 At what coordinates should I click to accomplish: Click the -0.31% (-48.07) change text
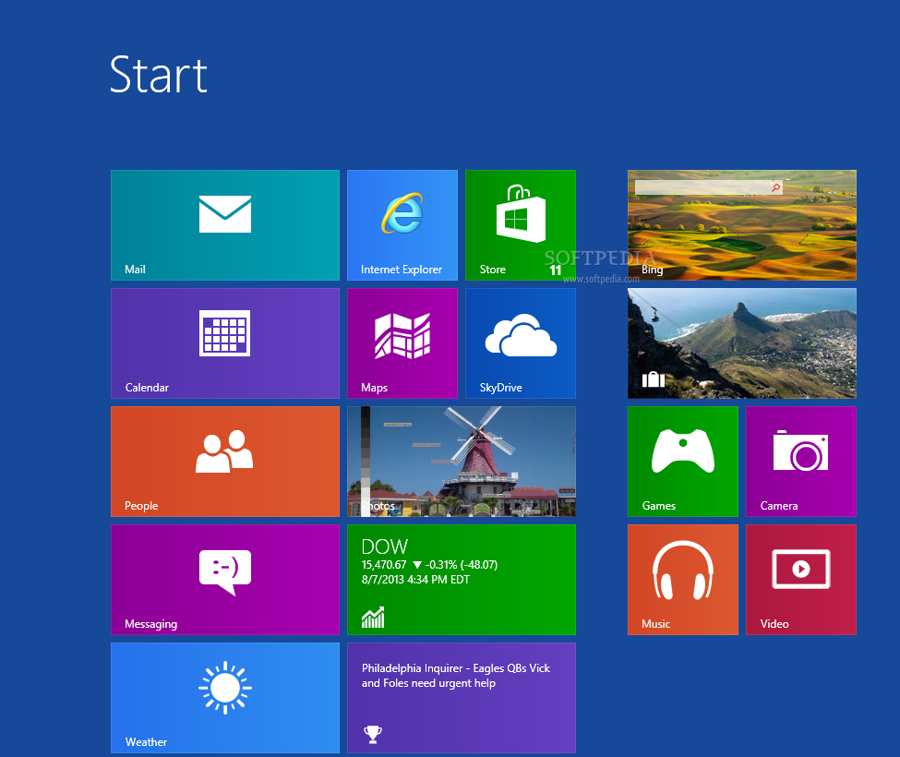tap(462, 565)
